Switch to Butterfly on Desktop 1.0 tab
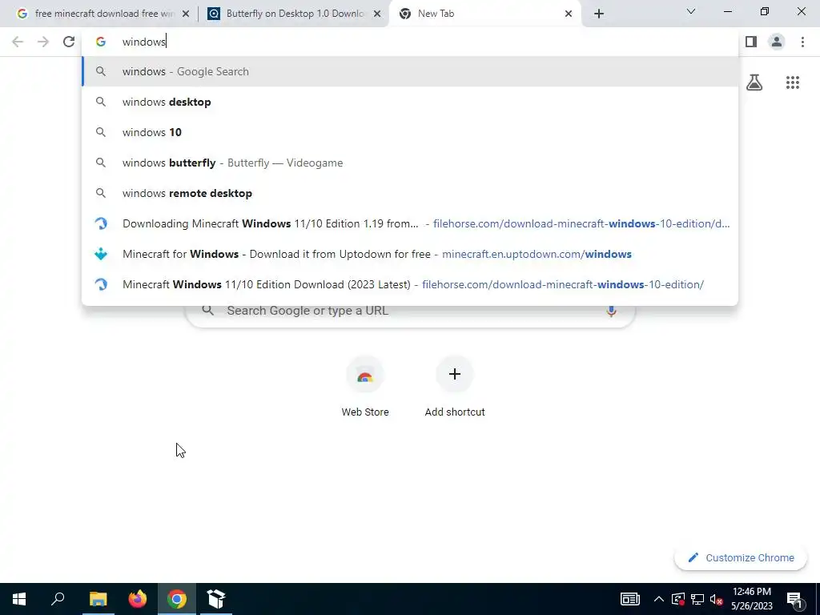This screenshot has height=615, width=820. [293, 14]
